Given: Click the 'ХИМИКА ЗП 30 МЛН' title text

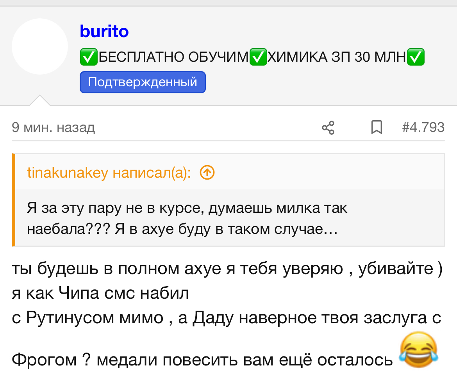Looking at the screenshot, I should point(337,57).
